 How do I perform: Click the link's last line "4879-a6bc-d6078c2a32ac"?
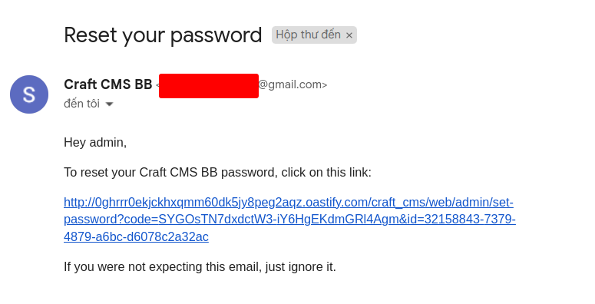tap(136, 236)
